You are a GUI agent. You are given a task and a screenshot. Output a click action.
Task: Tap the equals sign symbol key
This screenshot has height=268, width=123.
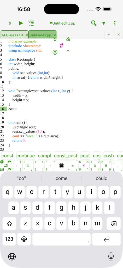[73, 166]
